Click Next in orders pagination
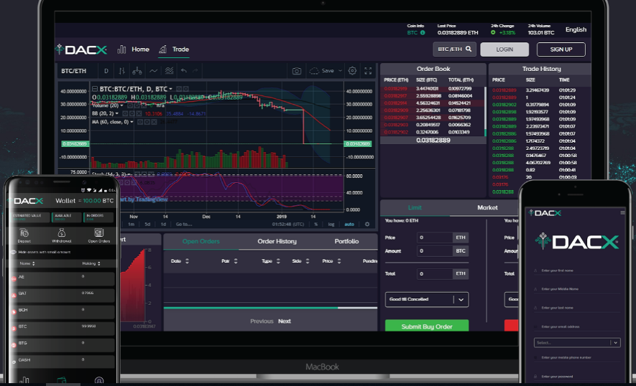 tap(285, 321)
